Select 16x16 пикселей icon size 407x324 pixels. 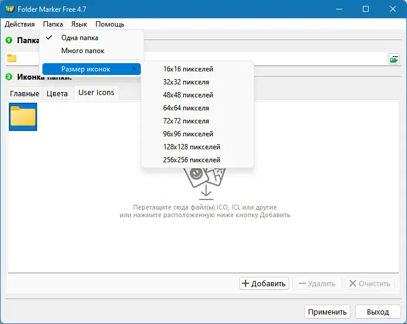click(x=197, y=69)
